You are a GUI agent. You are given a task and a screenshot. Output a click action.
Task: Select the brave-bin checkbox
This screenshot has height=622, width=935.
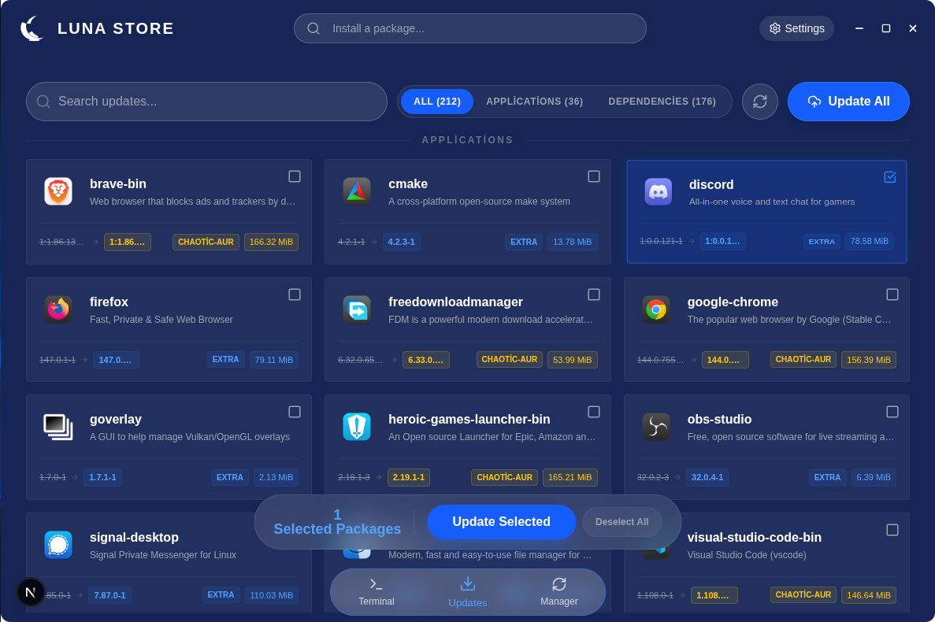[295, 176]
